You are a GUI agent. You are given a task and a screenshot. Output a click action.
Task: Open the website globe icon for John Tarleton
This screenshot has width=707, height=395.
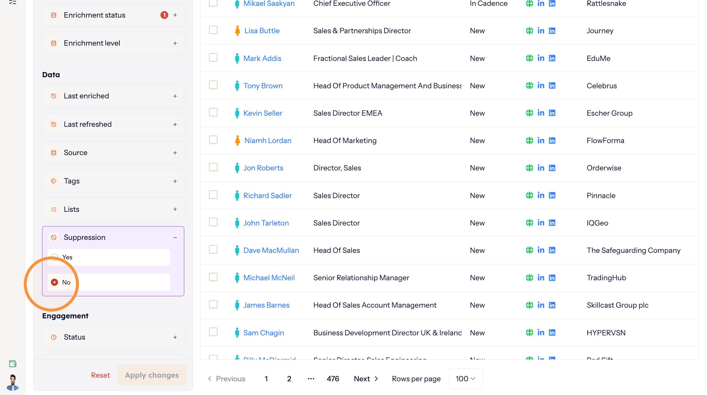click(x=530, y=223)
